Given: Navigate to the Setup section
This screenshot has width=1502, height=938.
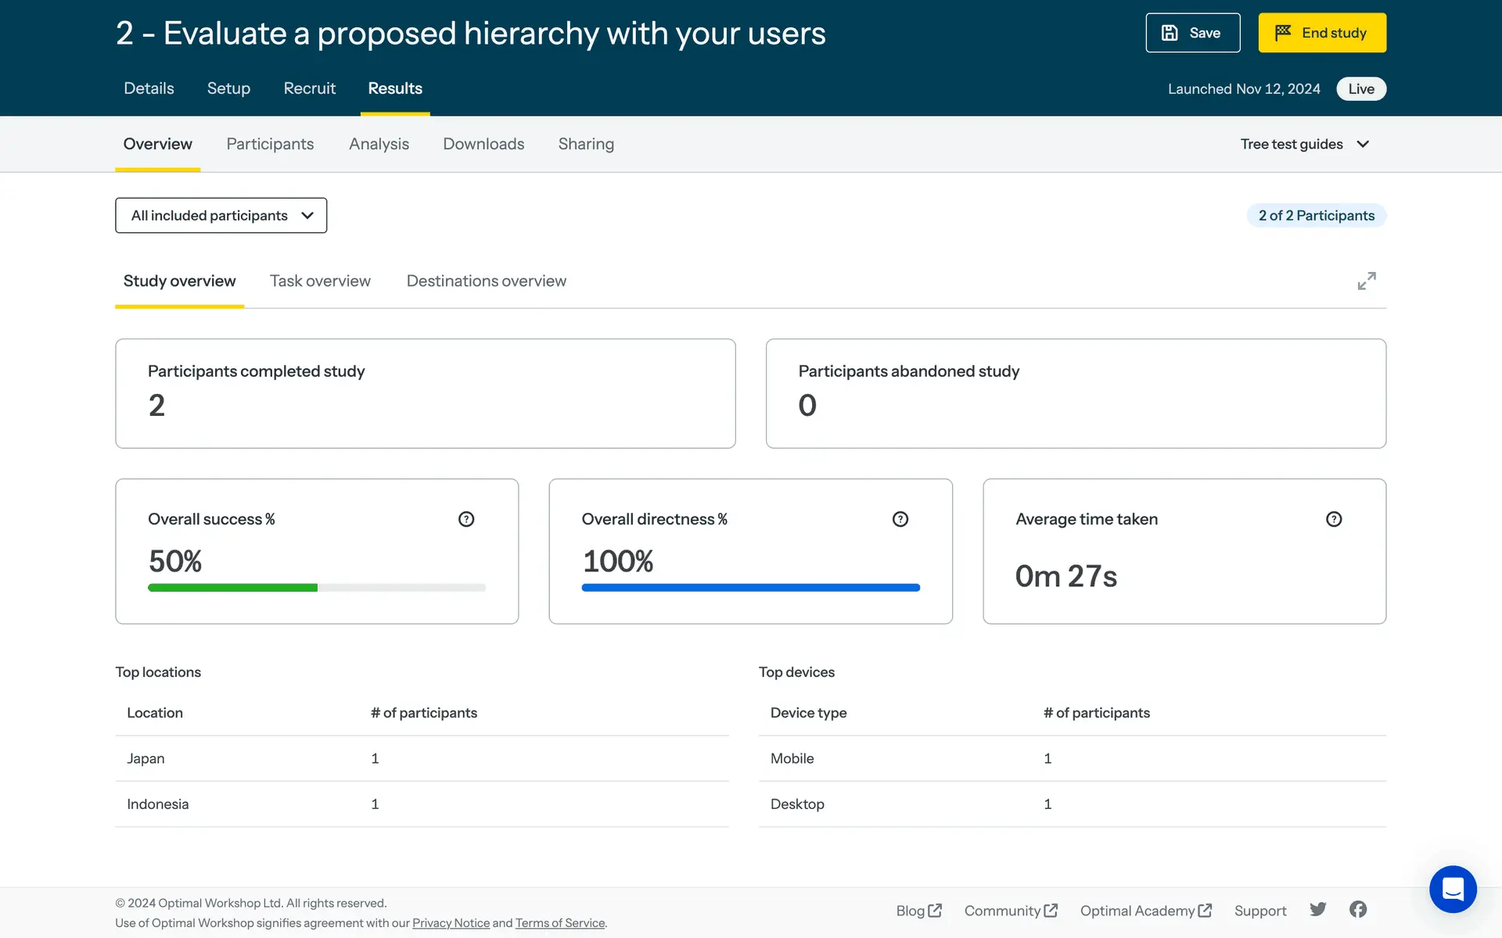Looking at the screenshot, I should (228, 88).
